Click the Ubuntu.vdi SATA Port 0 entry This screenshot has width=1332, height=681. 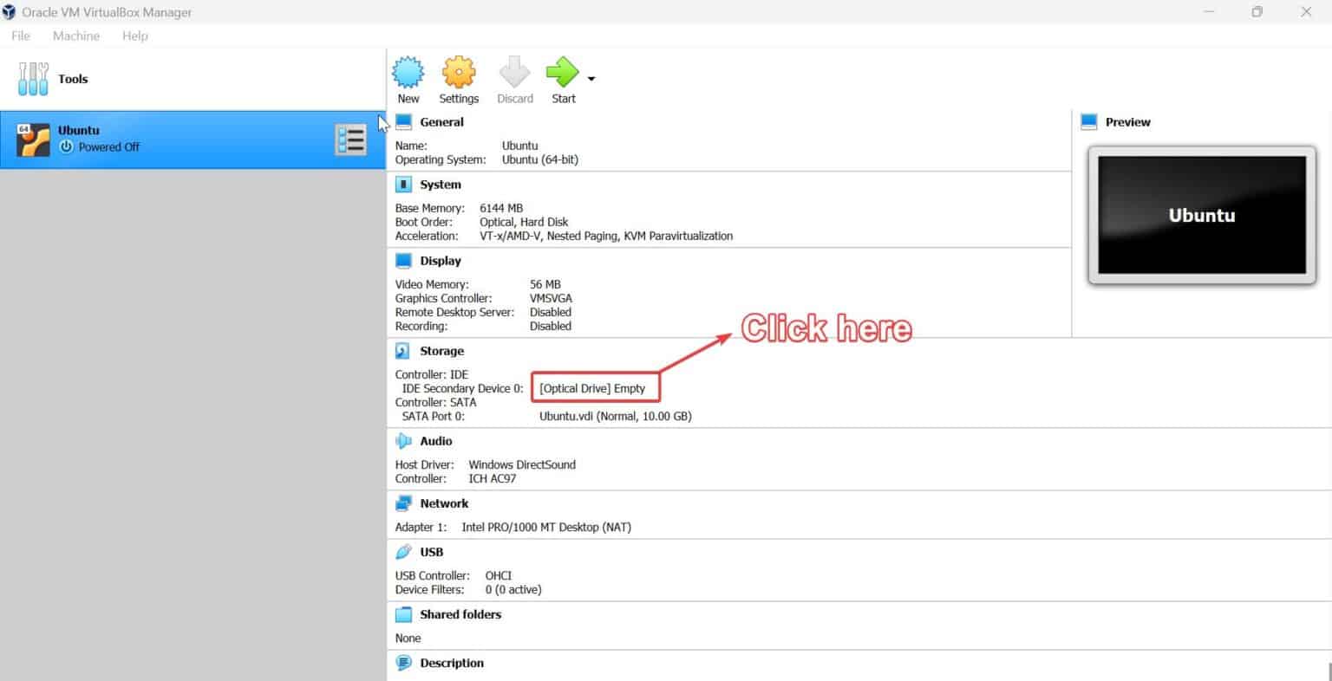pyautogui.click(x=615, y=416)
